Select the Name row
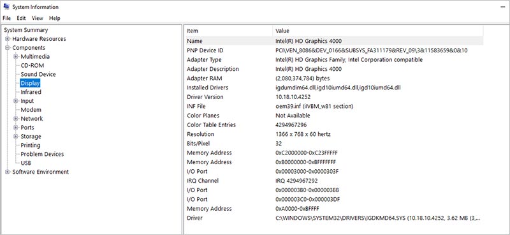510x235 pixels. point(334,41)
